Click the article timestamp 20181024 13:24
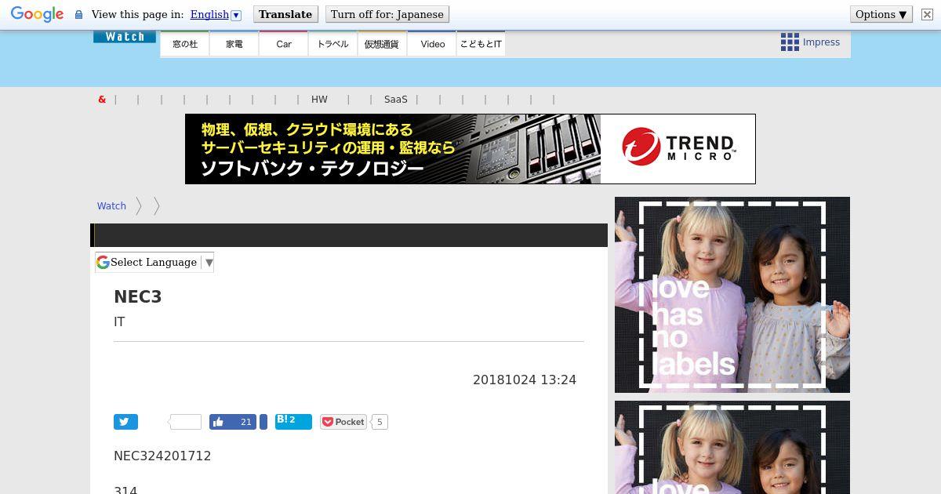This screenshot has width=941, height=494. 525,380
